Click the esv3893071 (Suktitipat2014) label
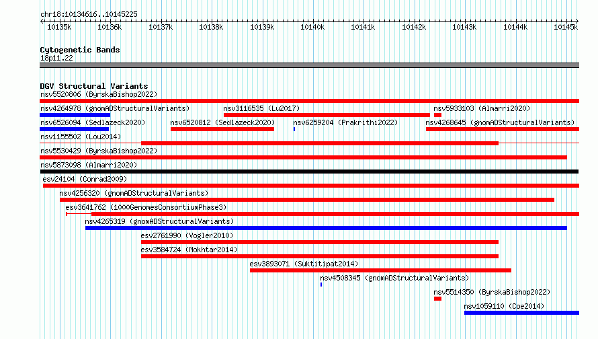Viewport: 598px width, 339px height. pyautogui.click(x=304, y=264)
